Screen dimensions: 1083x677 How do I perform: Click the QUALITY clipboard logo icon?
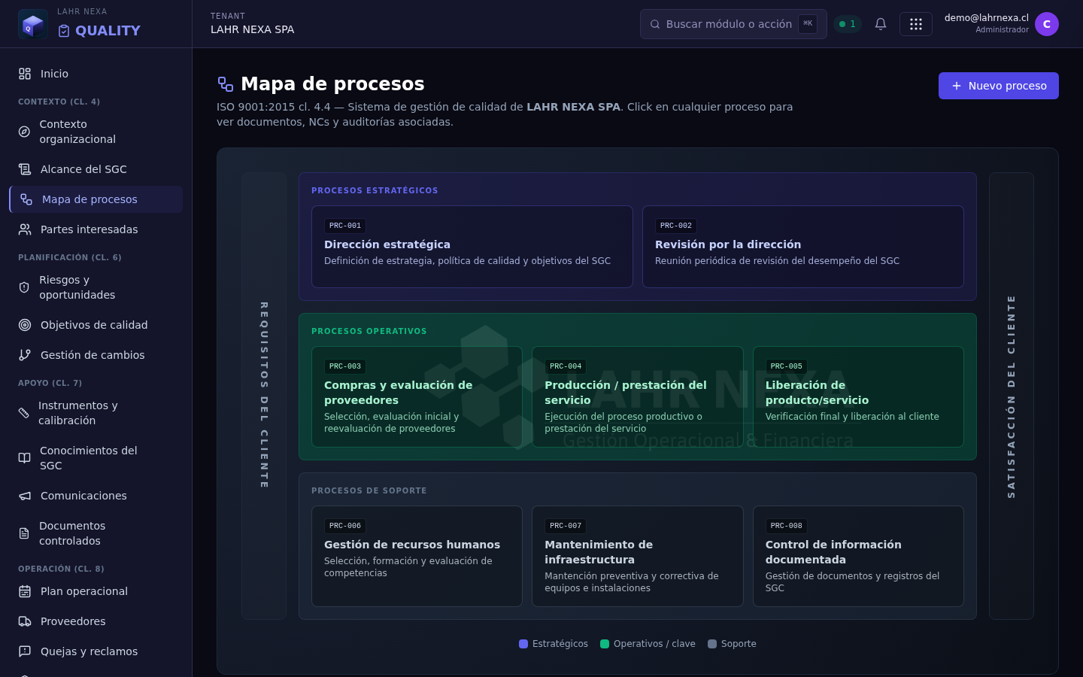click(x=64, y=31)
